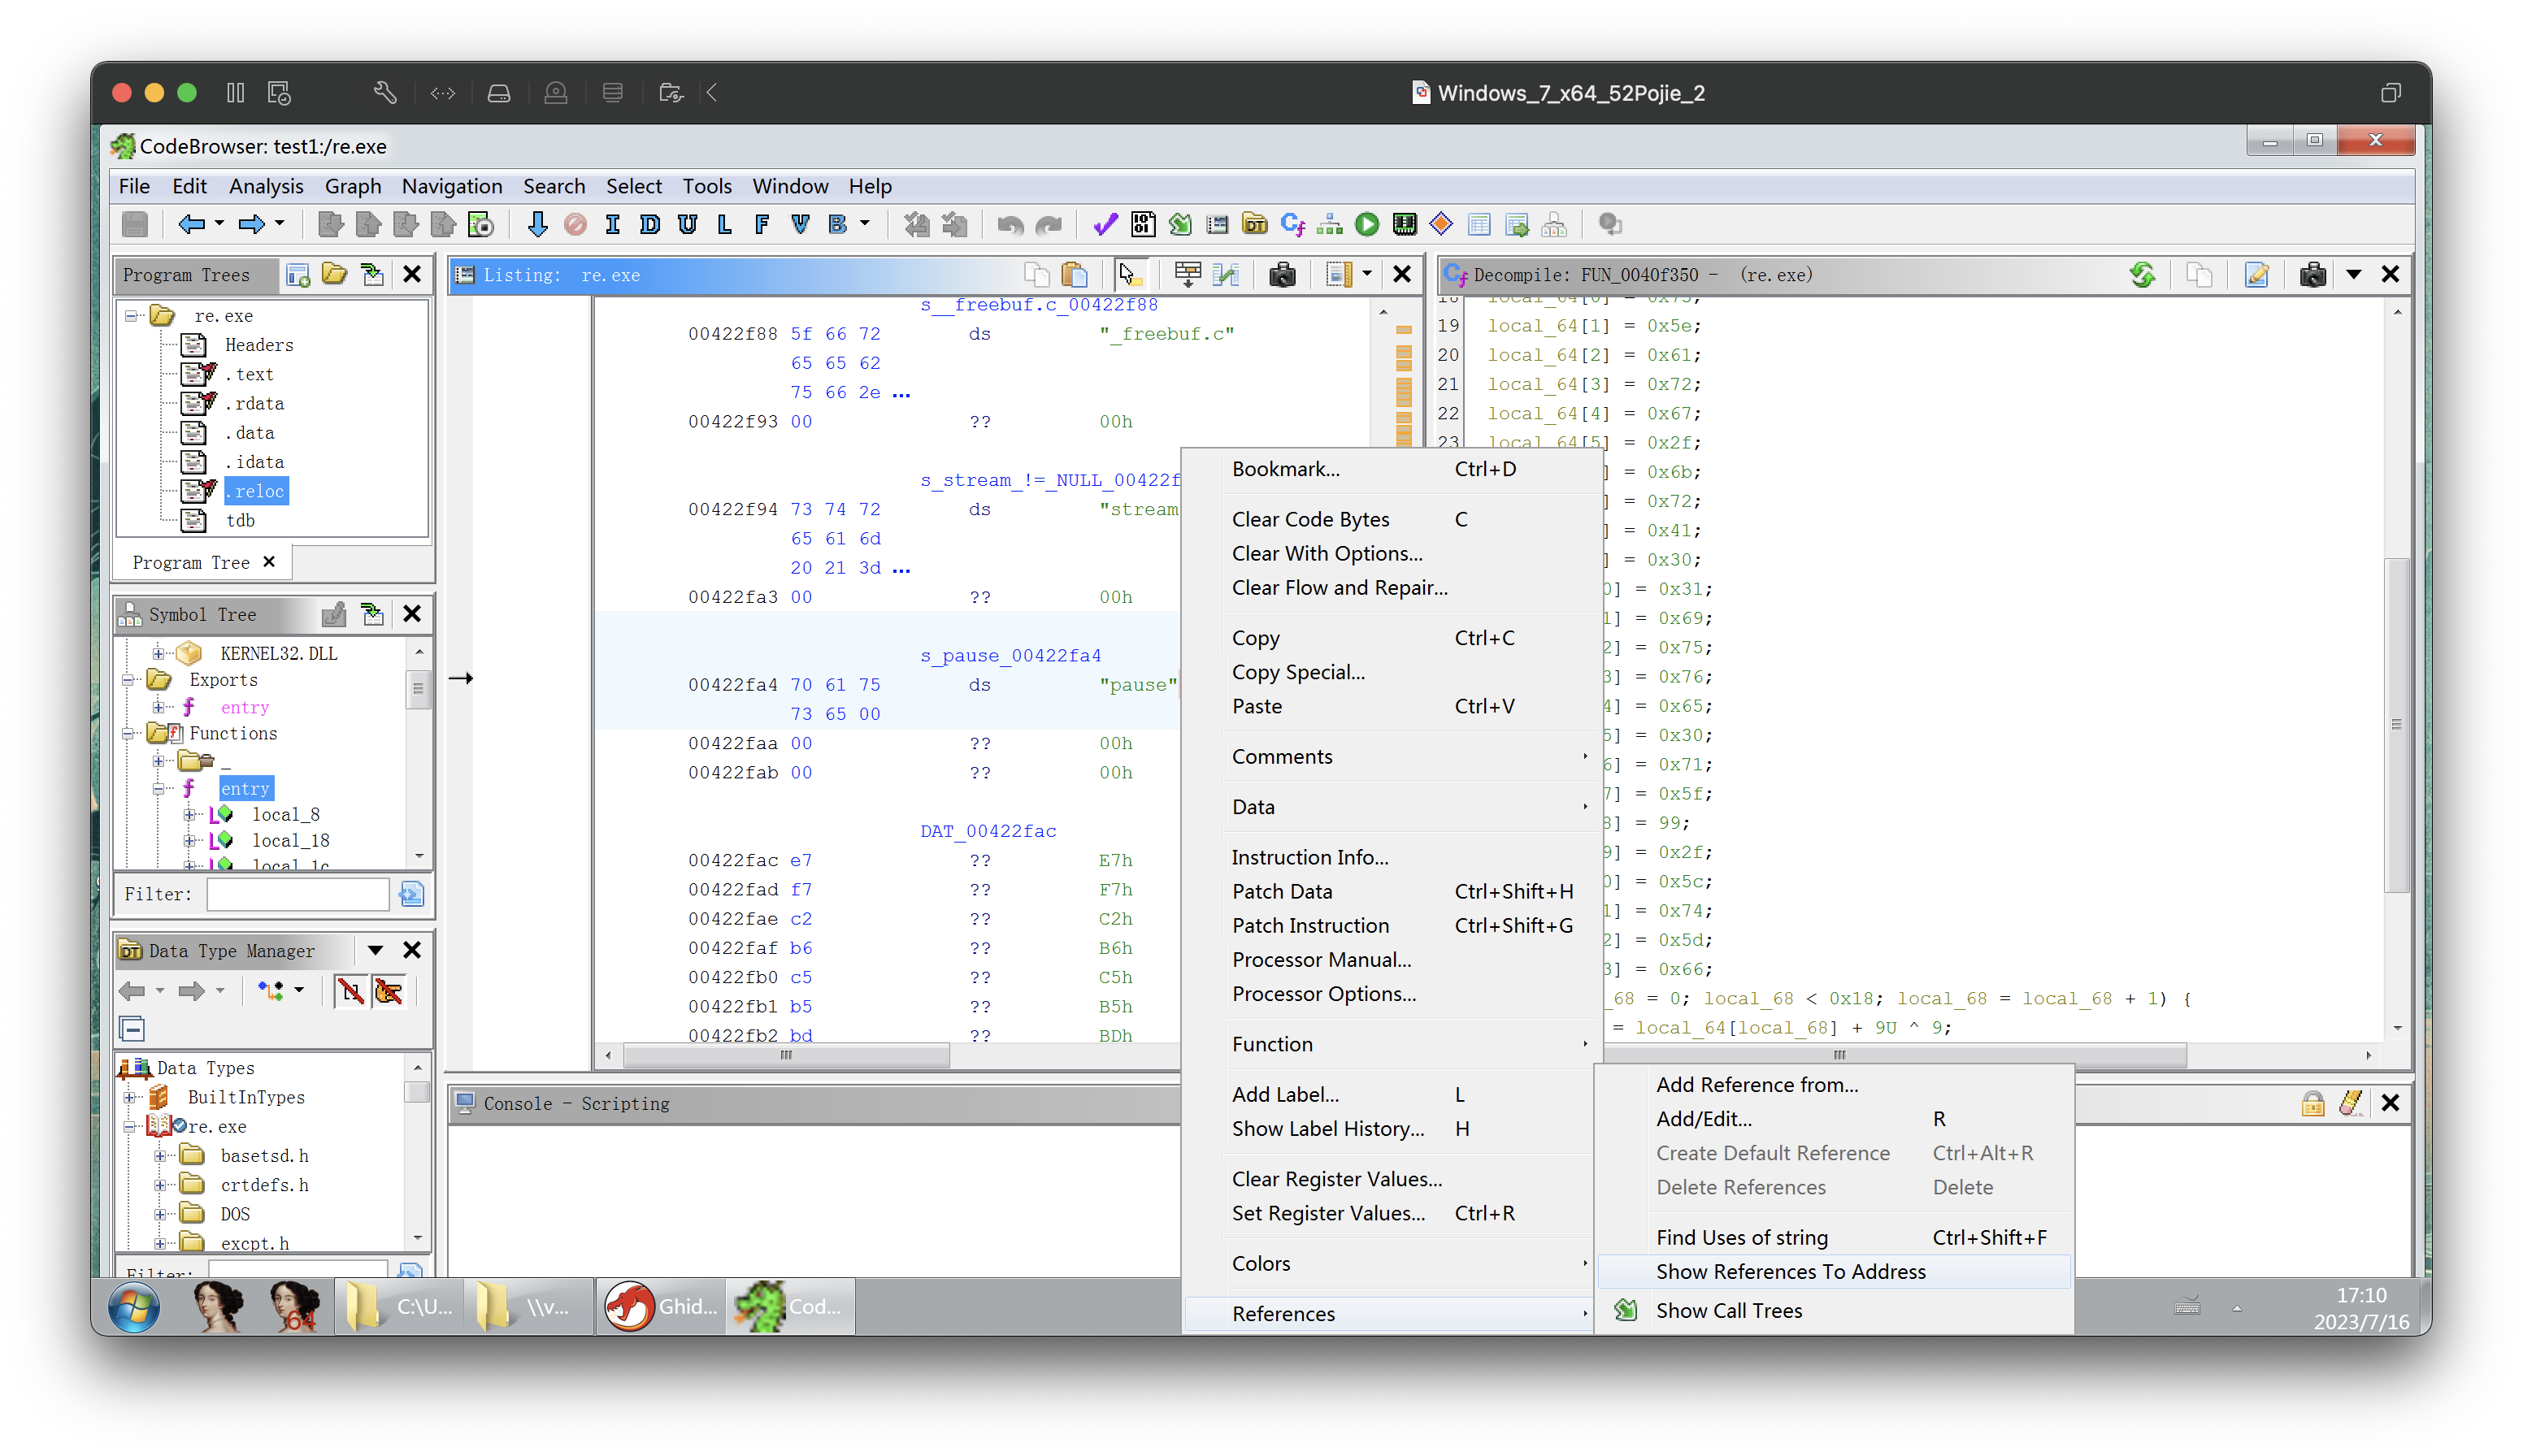
Task: Click the Decompile export/edit pencil icon
Action: 2257,274
